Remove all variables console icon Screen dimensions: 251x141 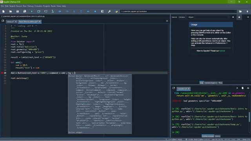pyautogui.click(x=242, y=88)
